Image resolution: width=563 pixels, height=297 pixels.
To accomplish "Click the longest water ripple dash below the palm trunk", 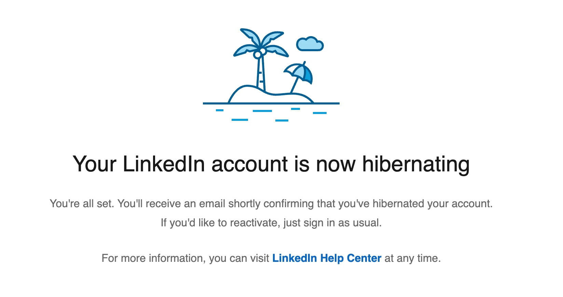I will click(262, 111).
